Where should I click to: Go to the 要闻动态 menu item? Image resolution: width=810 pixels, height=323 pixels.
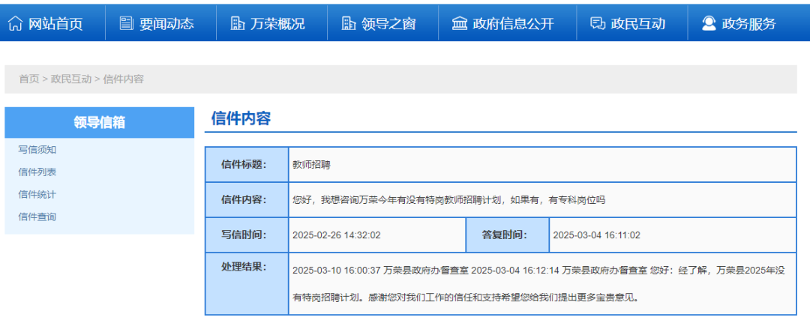pos(166,24)
